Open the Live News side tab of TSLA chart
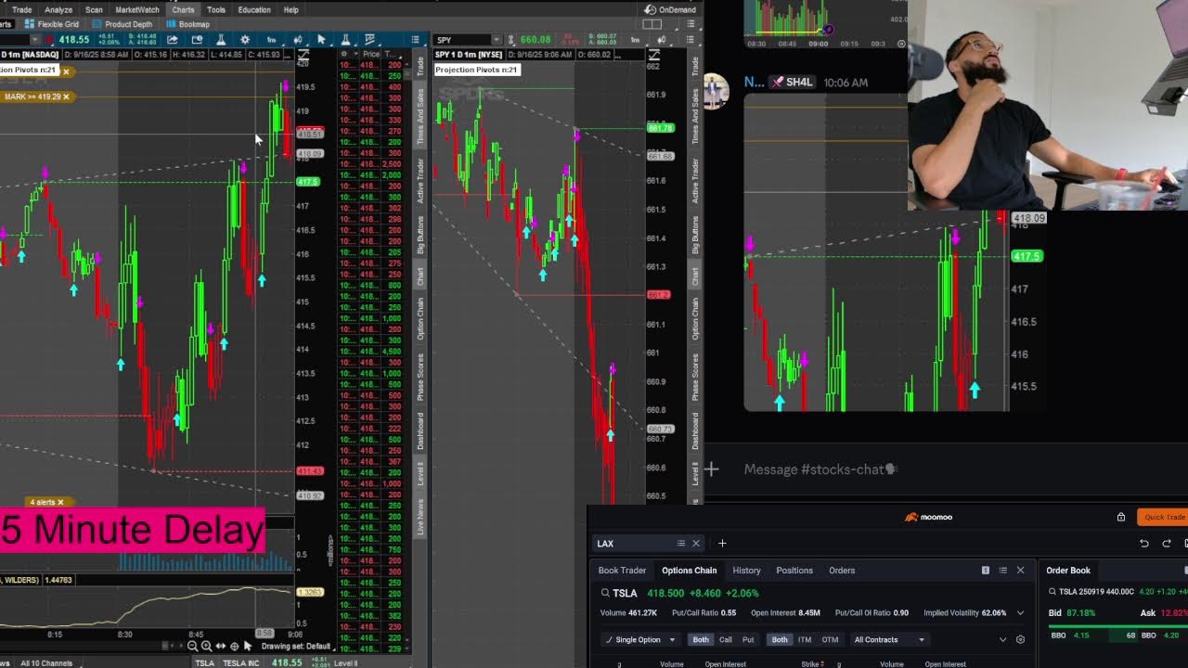The height and width of the screenshot is (668, 1188). 420,516
